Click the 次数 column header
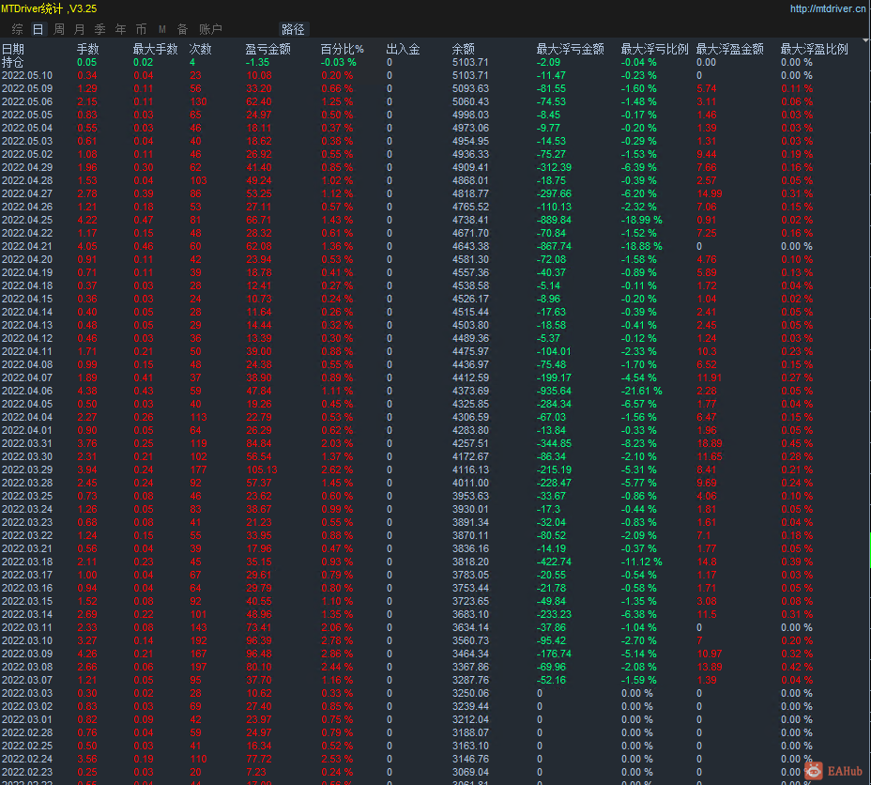 click(200, 49)
